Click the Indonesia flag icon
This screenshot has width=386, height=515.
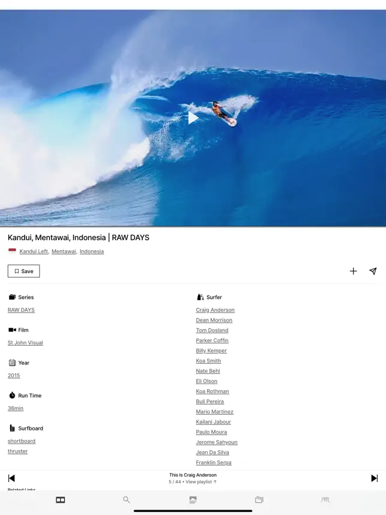click(12, 251)
